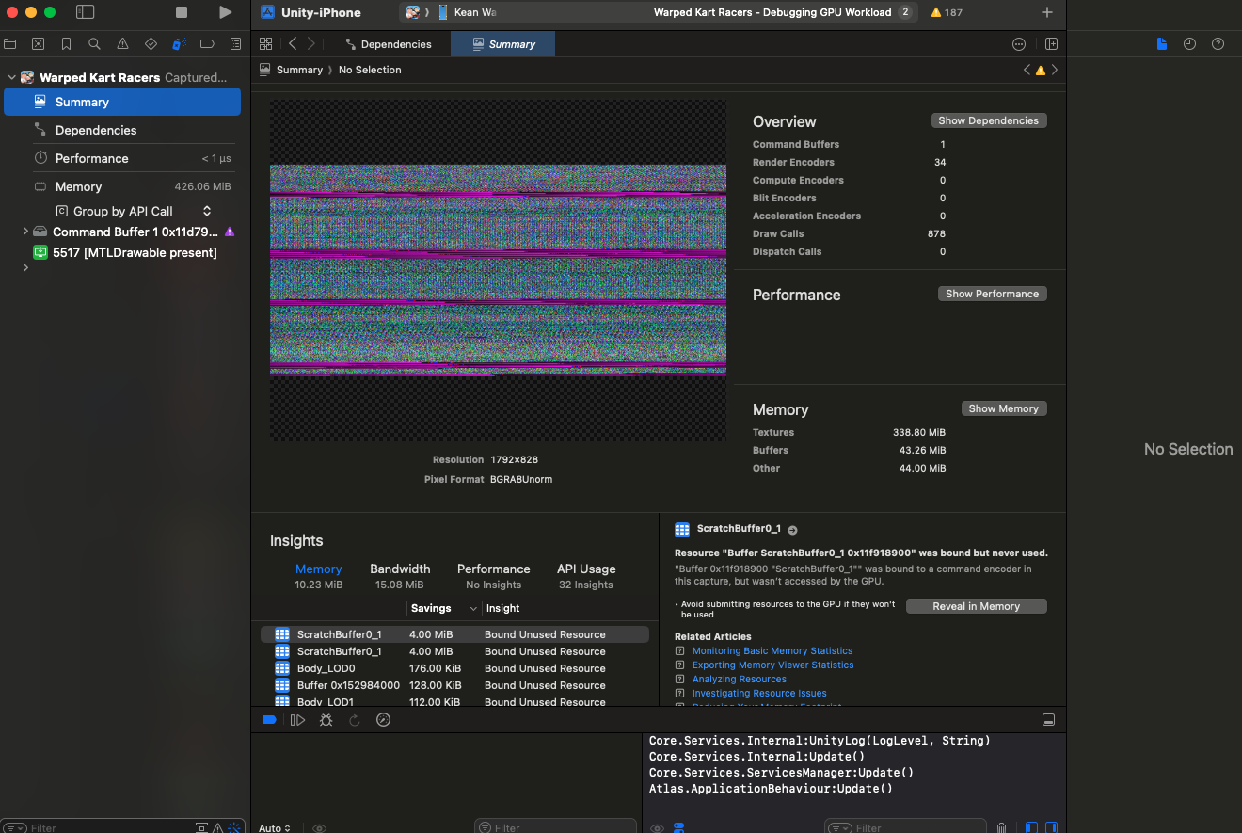The image size is (1242, 833).
Task: Toggle the breakpoints activation button
Action: [x=269, y=720]
